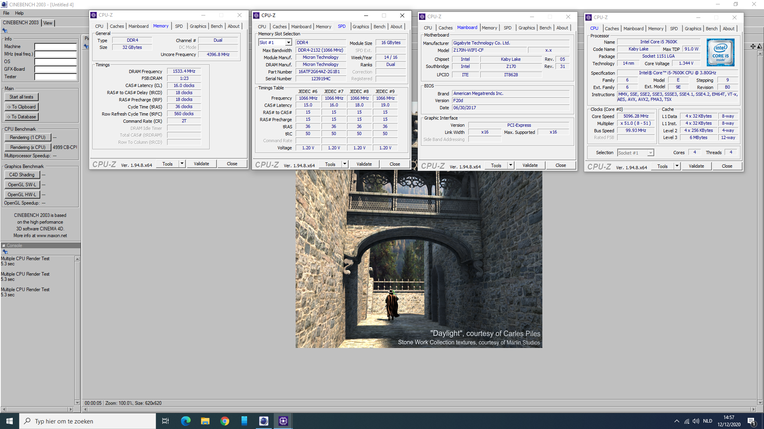Start the OpenGL SW-L benchmark
This screenshot has width=764, height=429.
(x=22, y=185)
